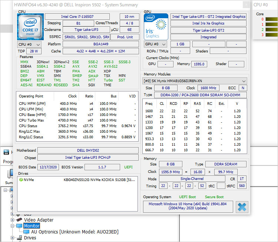Click the AU Optronics monitor icon
This screenshot has height=242, width=278.
(x=26, y=232)
